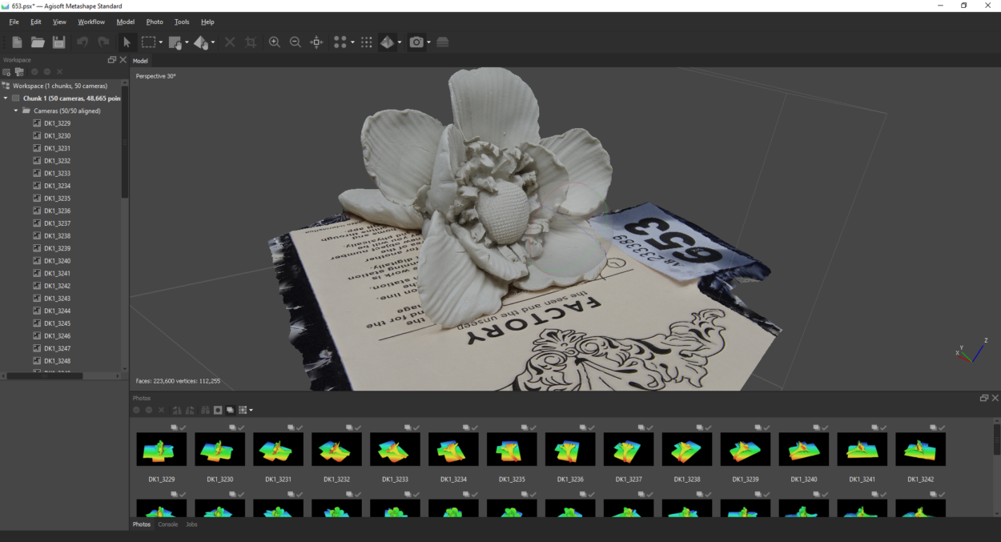
Task: Click the Show Cameras camera icon
Action: (x=417, y=42)
